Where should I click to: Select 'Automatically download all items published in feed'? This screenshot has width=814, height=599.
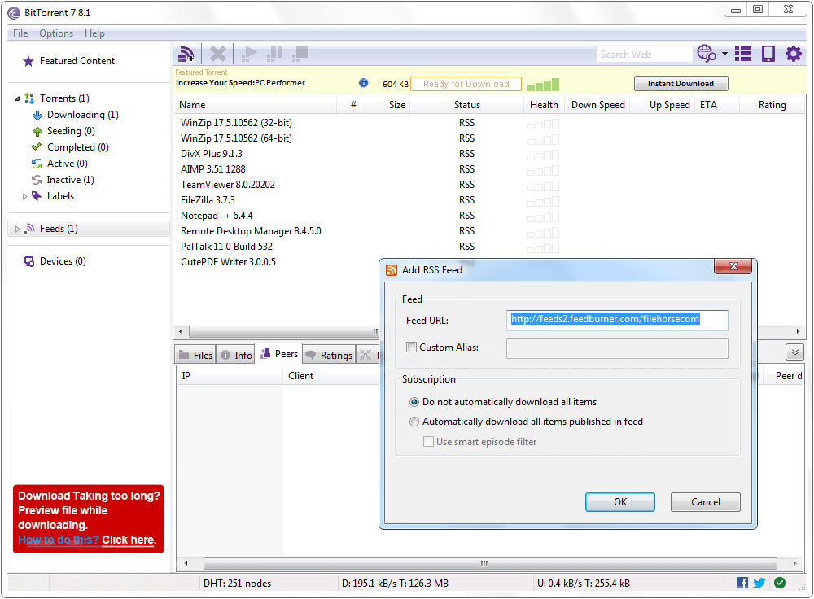(414, 422)
